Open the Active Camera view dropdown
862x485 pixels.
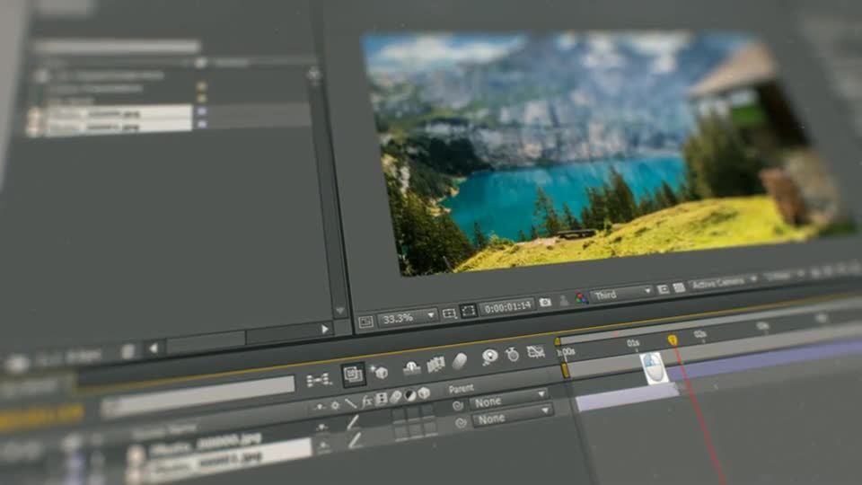pyautogui.click(x=723, y=282)
